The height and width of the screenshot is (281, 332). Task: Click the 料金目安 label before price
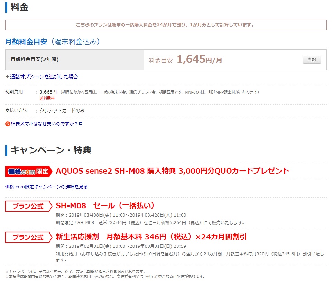pyautogui.click(x=161, y=60)
